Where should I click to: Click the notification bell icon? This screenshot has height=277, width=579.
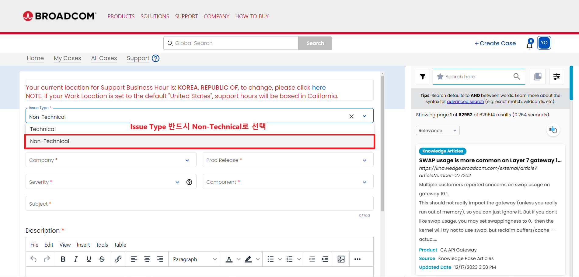tap(529, 44)
